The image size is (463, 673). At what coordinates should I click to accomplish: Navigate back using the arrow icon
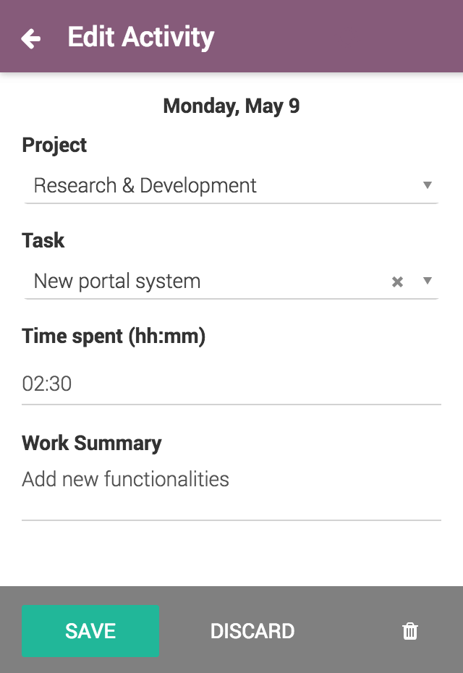(x=30, y=38)
